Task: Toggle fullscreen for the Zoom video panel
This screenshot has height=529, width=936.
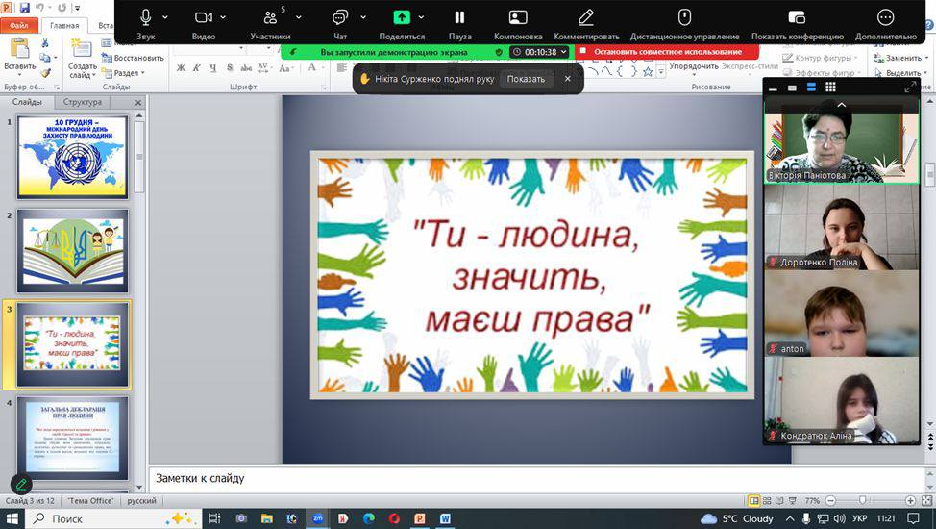Action: [910, 88]
